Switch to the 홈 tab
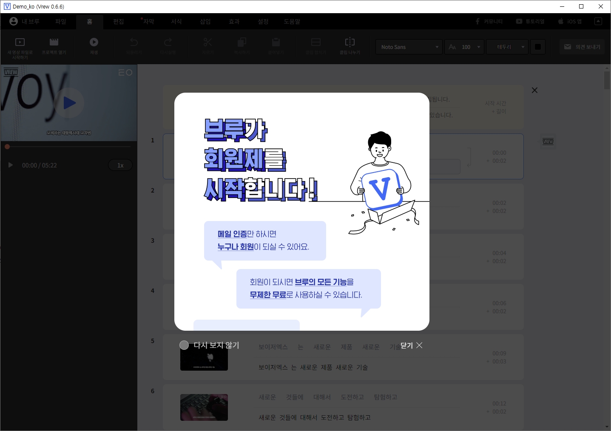 coord(90,21)
